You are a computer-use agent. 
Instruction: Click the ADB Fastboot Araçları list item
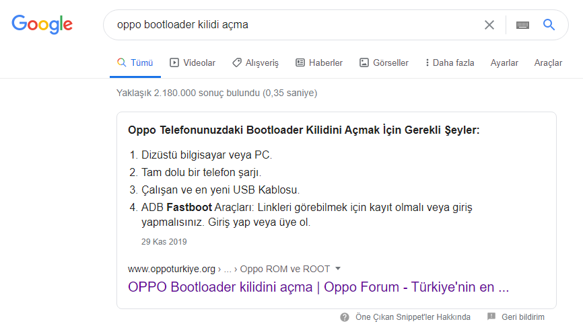307,214
